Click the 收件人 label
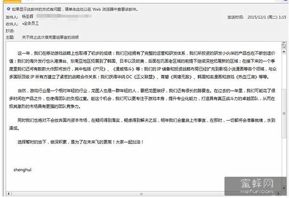289x198 pixels. (x=12, y=24)
